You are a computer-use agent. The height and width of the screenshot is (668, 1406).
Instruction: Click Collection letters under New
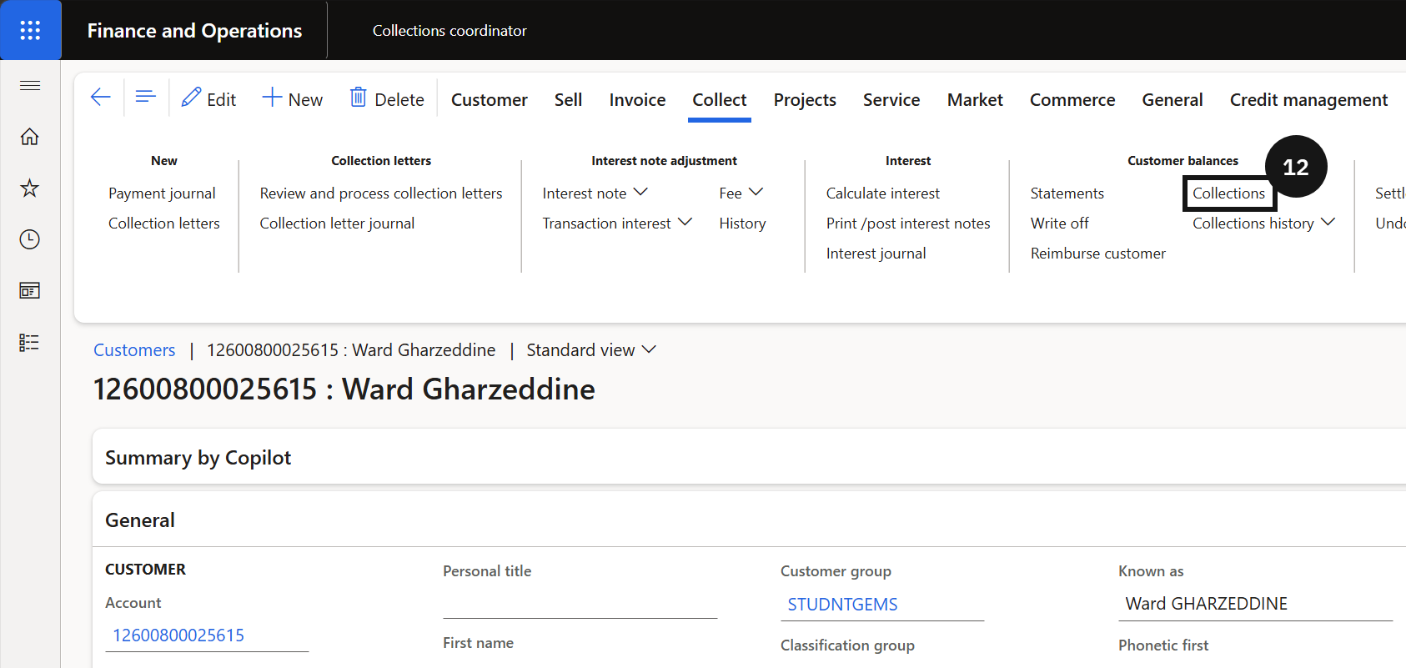[x=164, y=224]
